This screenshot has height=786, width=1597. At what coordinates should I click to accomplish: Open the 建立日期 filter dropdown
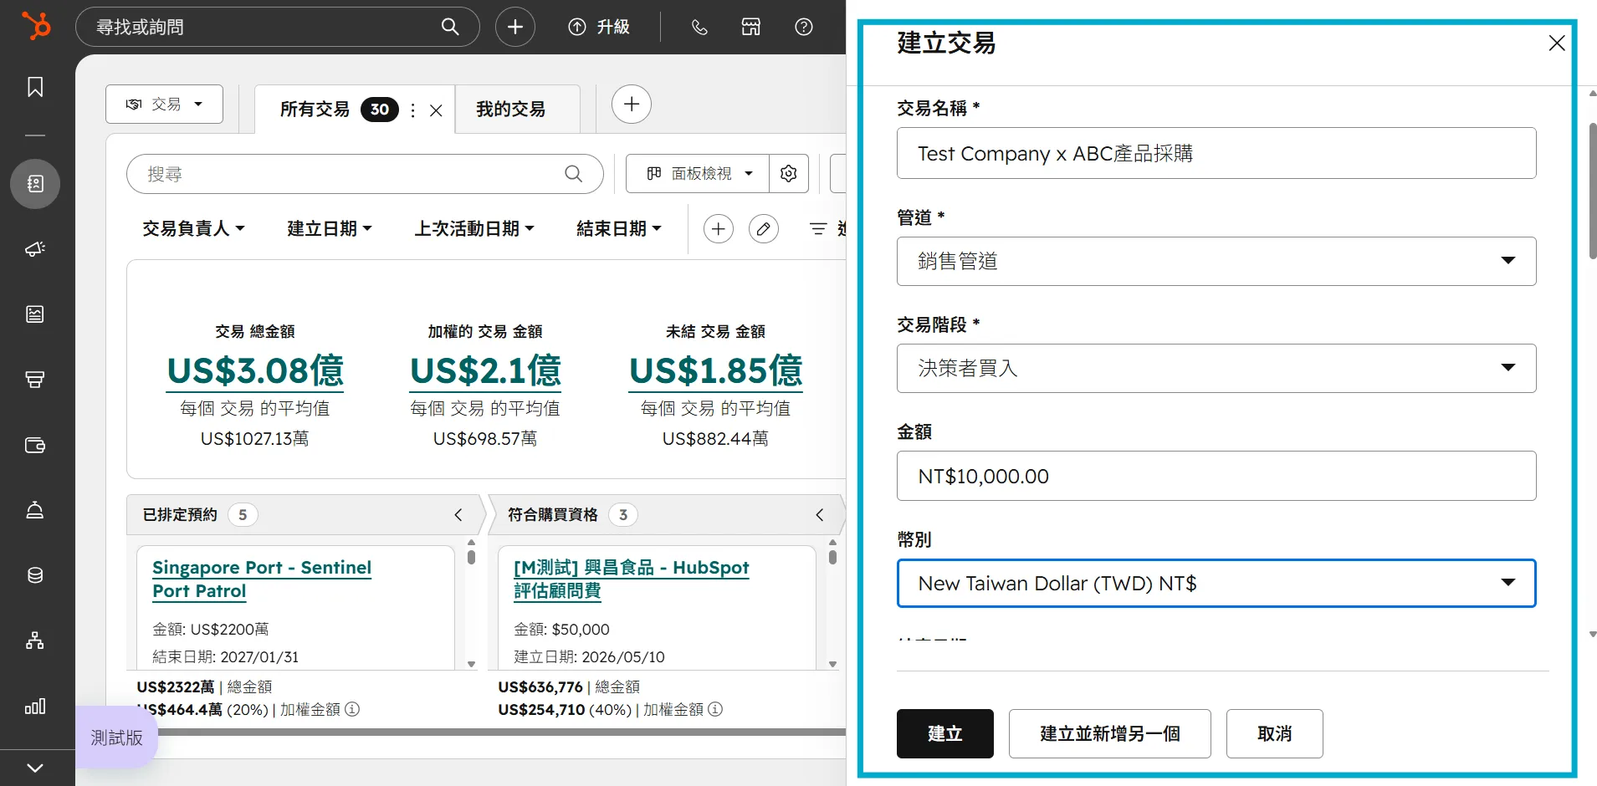pyautogui.click(x=330, y=228)
